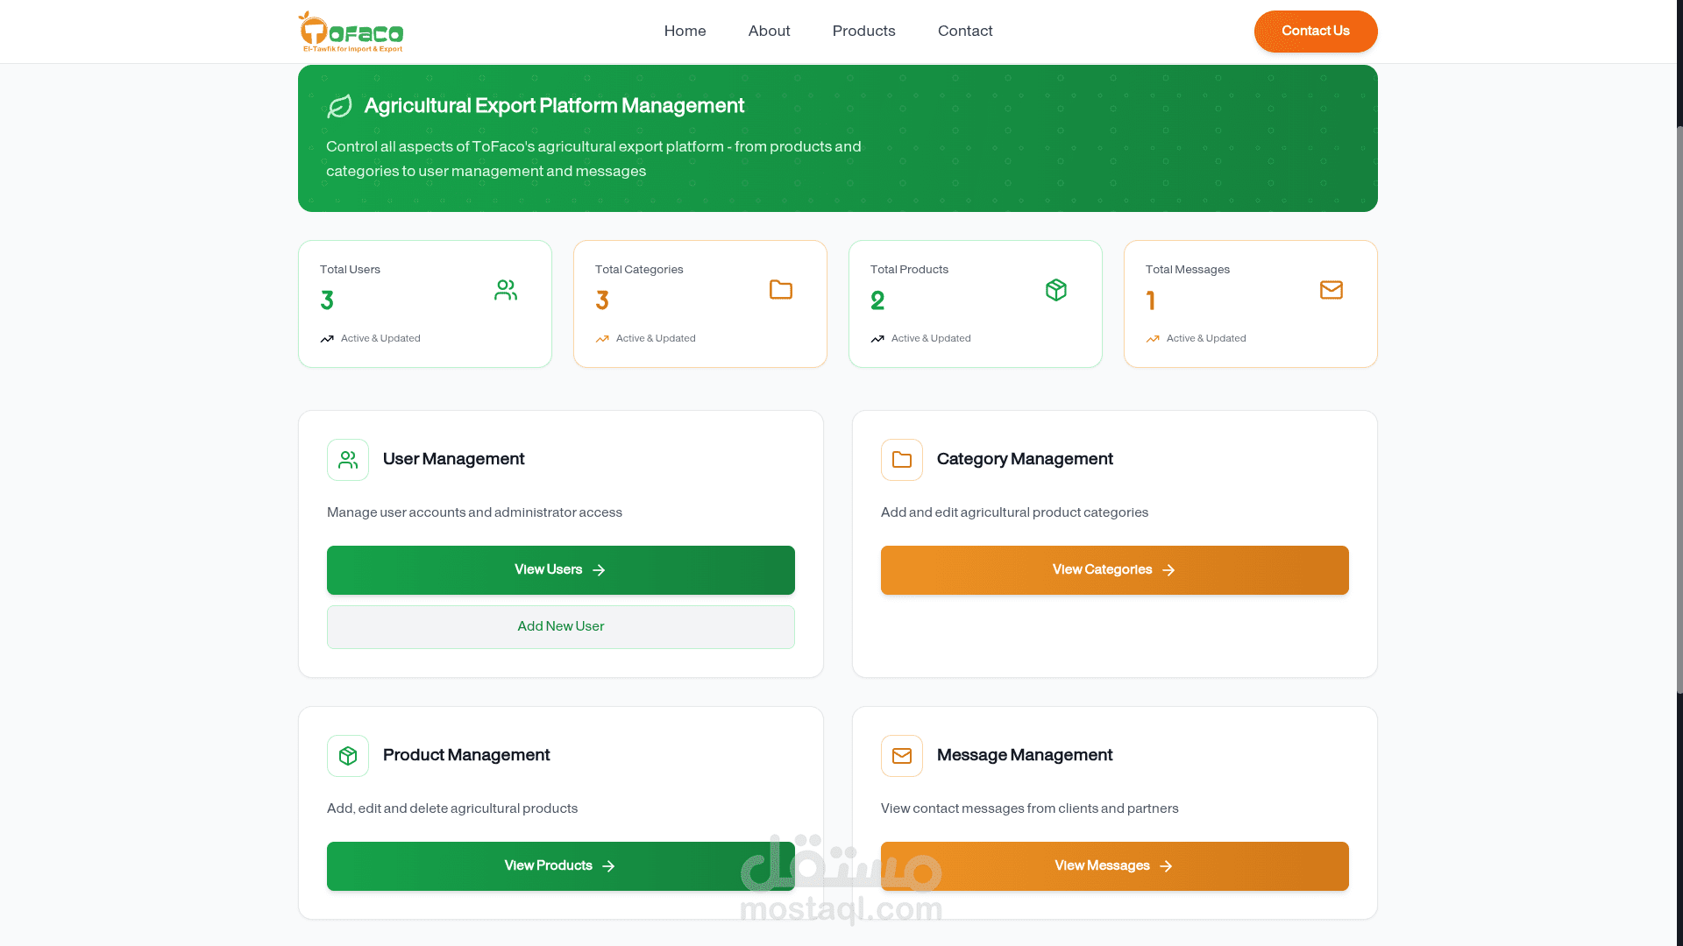Screen dimensions: 1683x946
Task: Click the users icon in Total Users card
Action: 506,290
